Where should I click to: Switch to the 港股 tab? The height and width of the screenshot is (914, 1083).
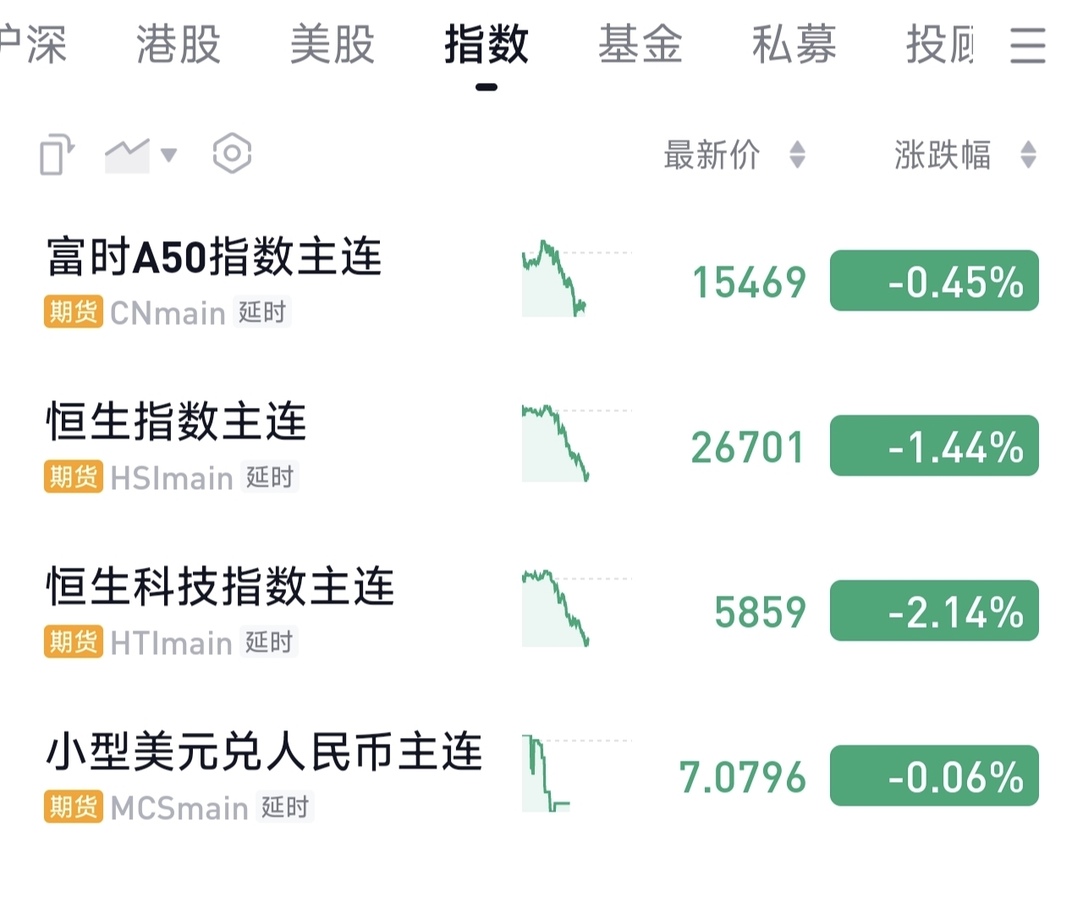pyautogui.click(x=179, y=45)
